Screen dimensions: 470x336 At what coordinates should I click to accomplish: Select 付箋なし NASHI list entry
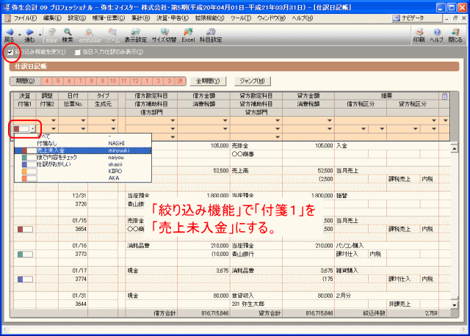click(x=83, y=144)
